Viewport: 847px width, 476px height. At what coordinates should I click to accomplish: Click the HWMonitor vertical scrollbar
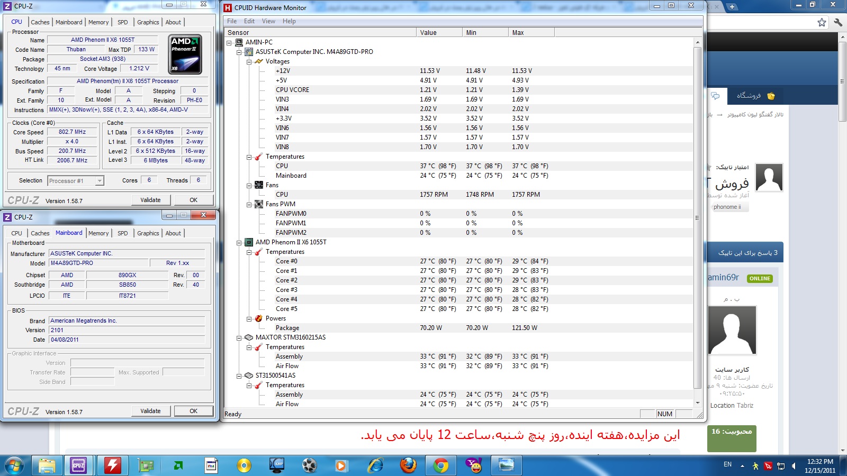[x=697, y=217]
